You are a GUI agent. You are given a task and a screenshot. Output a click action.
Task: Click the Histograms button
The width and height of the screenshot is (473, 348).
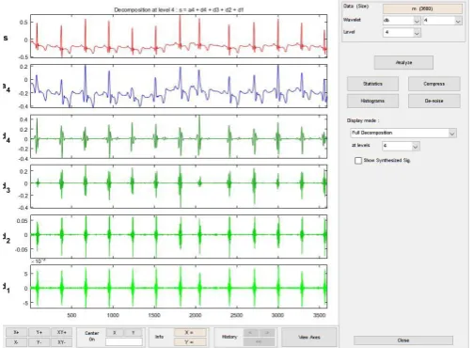[x=372, y=101]
